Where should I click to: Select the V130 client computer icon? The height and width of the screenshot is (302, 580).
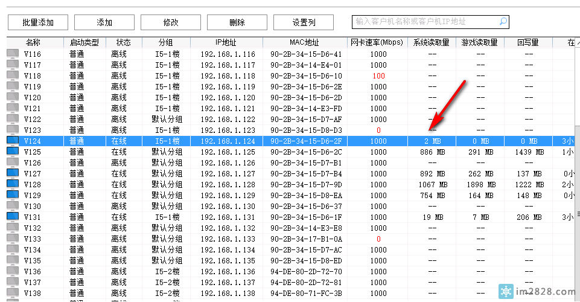click(13, 206)
